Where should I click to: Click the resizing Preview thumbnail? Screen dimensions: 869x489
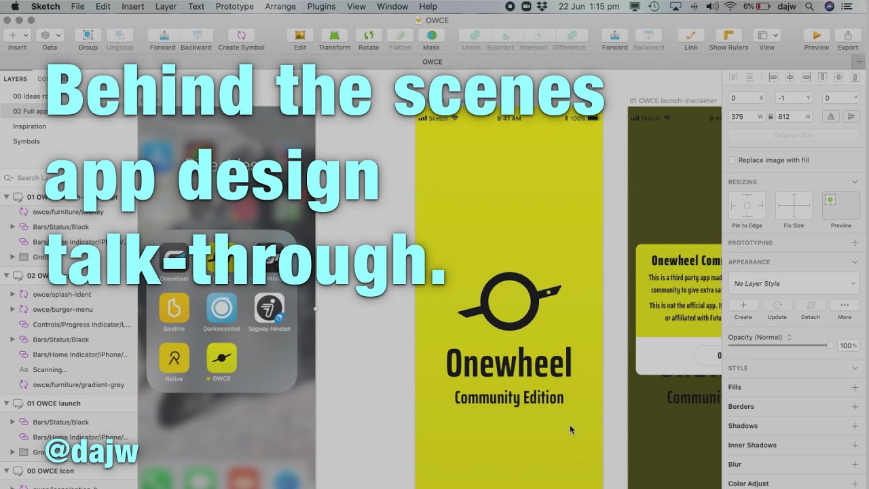pyautogui.click(x=840, y=205)
